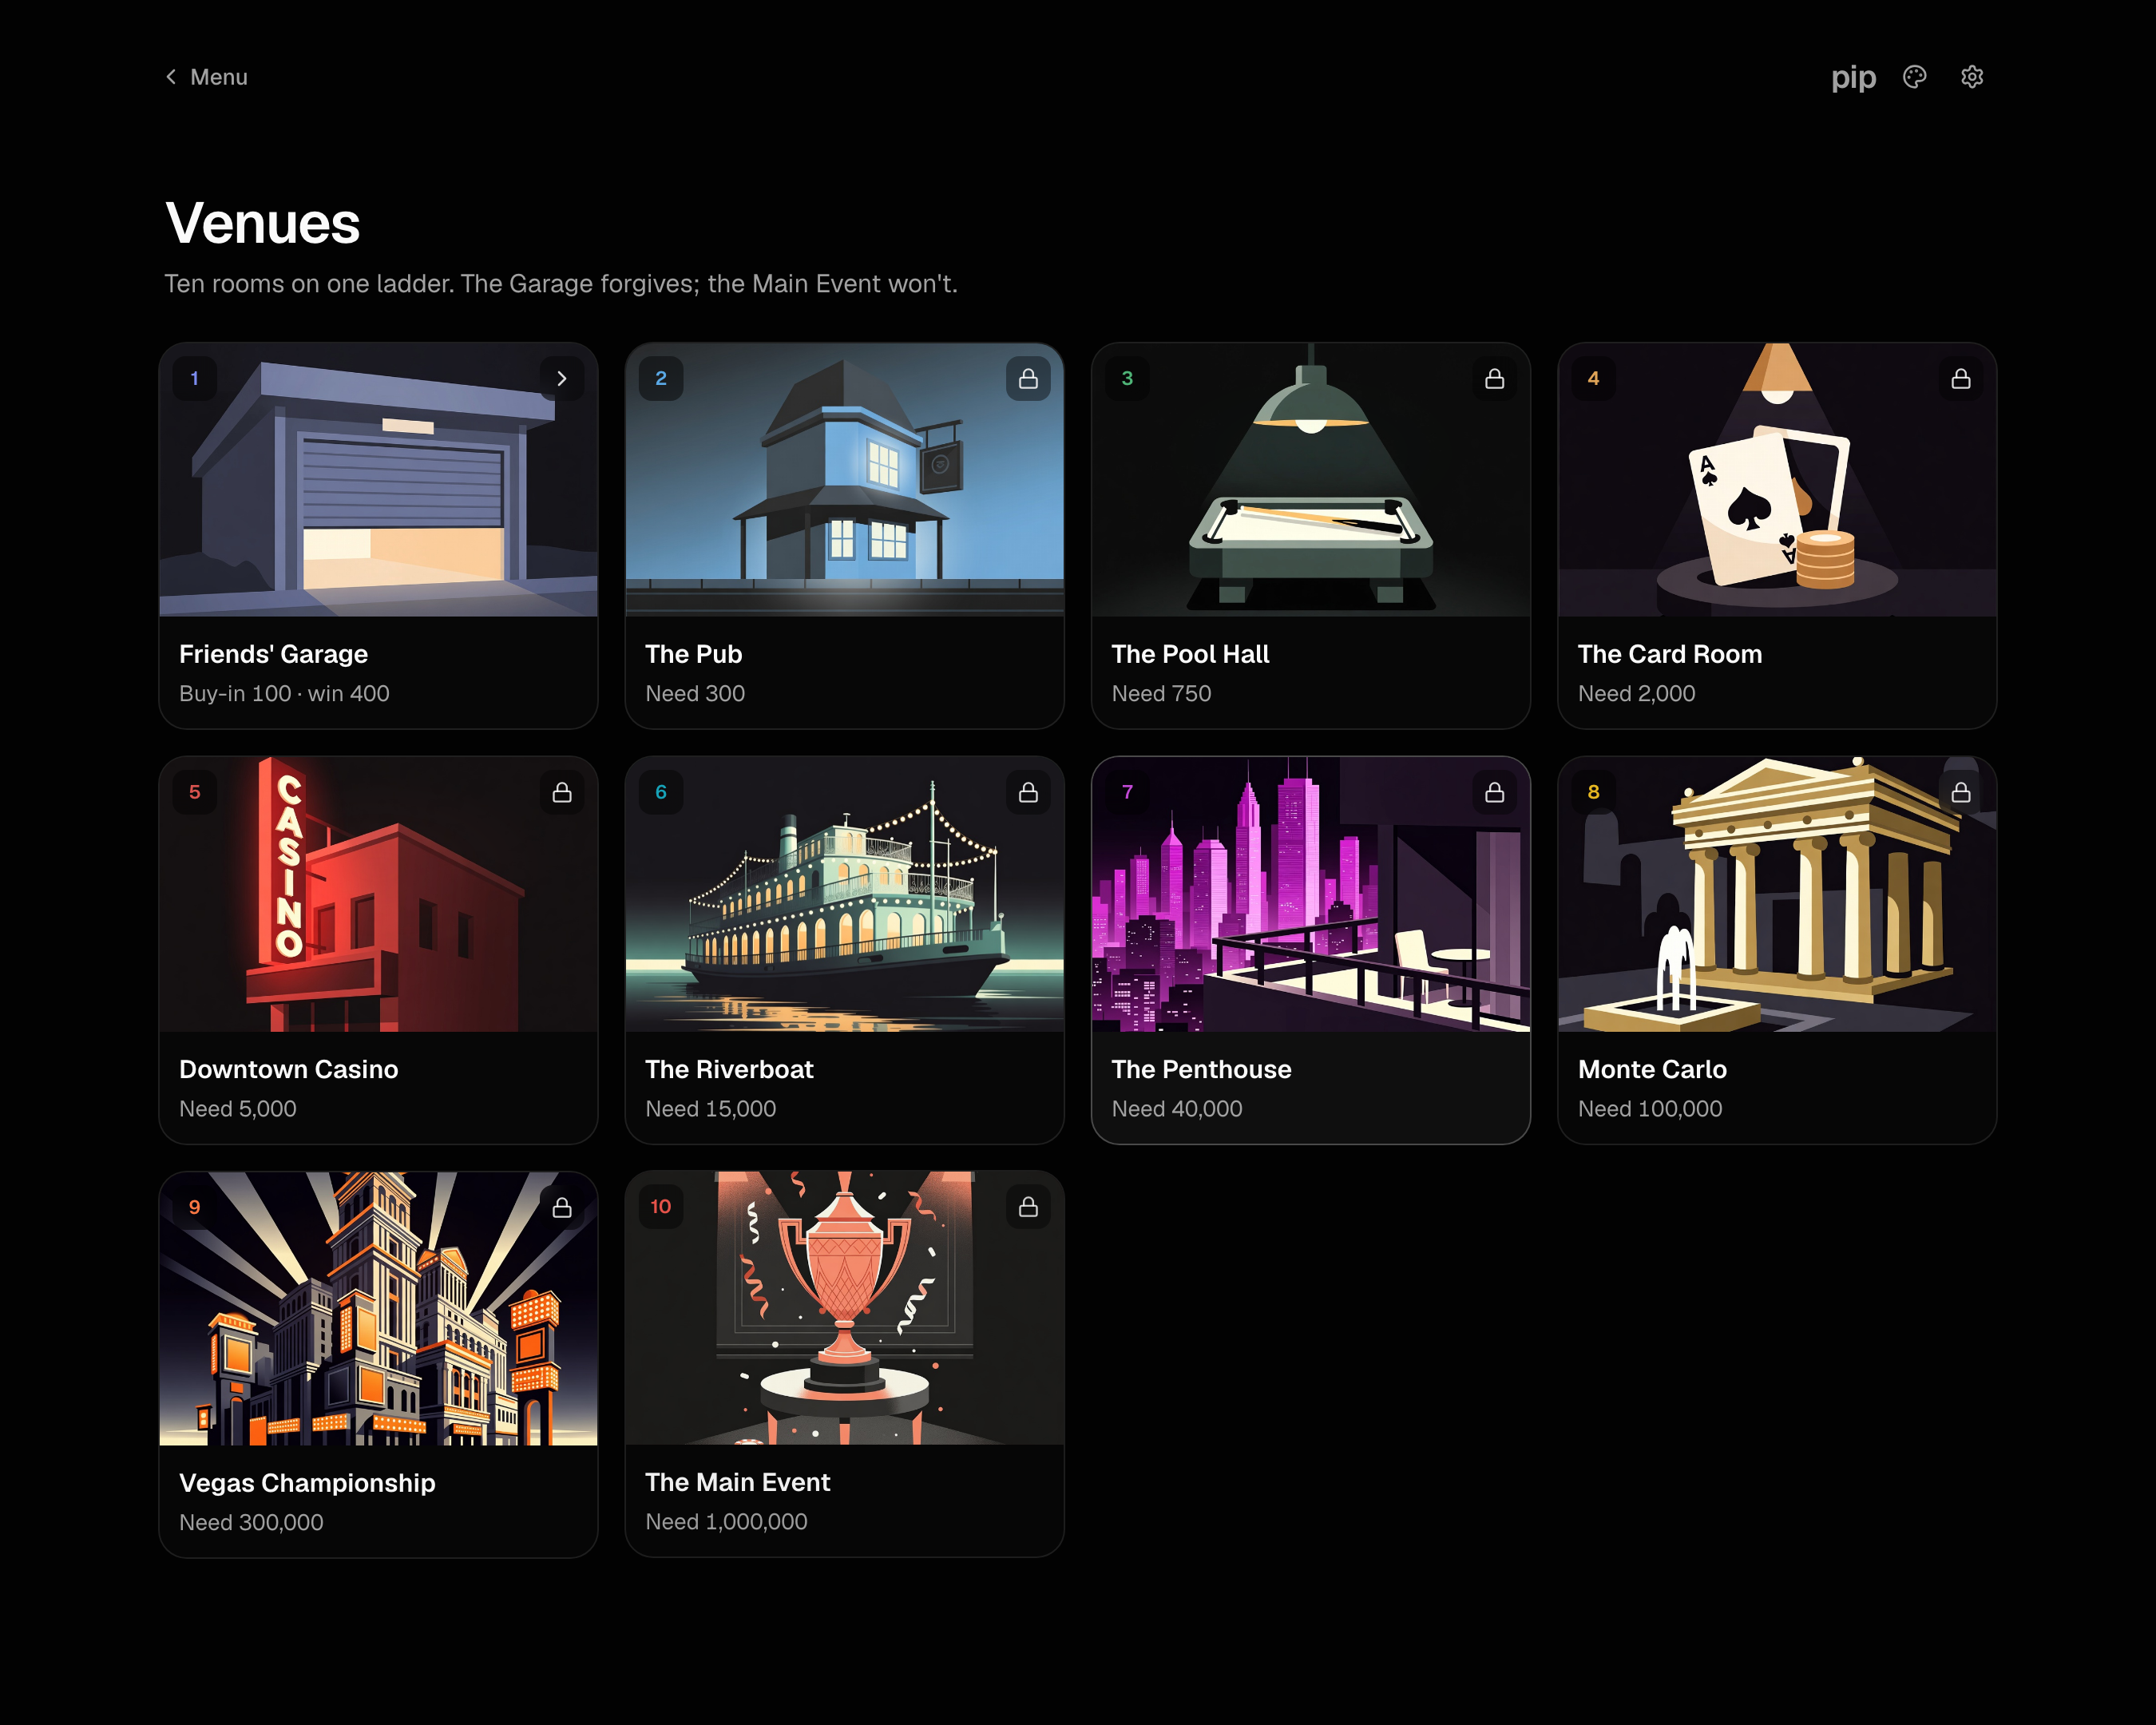Select the Monte Carlo columns artwork

pos(1777,895)
